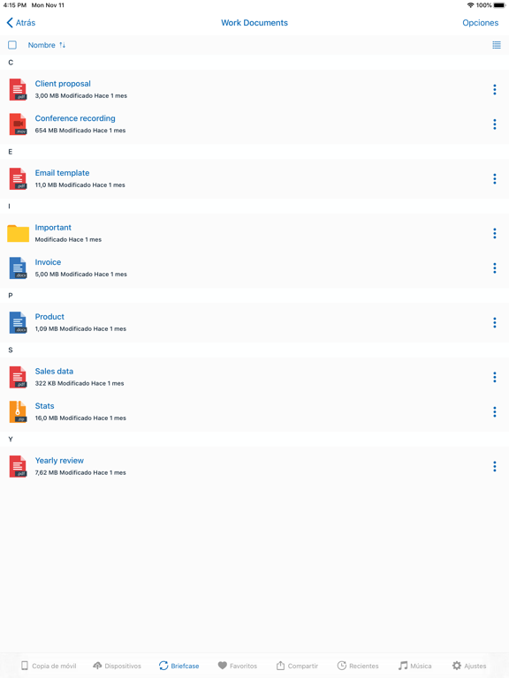The image size is (509, 678).
Task: Open the Ajustes settings gear tab
Action: [x=469, y=666]
